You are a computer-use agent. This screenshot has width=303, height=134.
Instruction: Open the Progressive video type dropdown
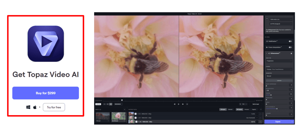(x=279, y=61)
